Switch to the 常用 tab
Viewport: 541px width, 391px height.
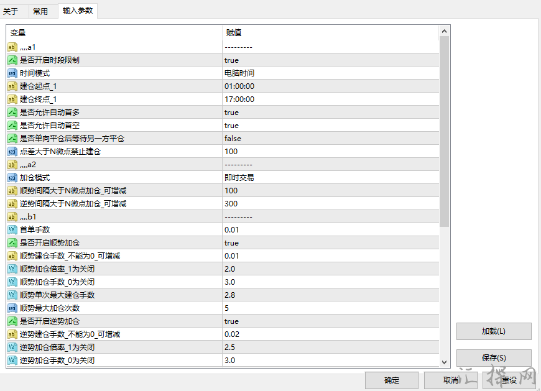[40, 11]
